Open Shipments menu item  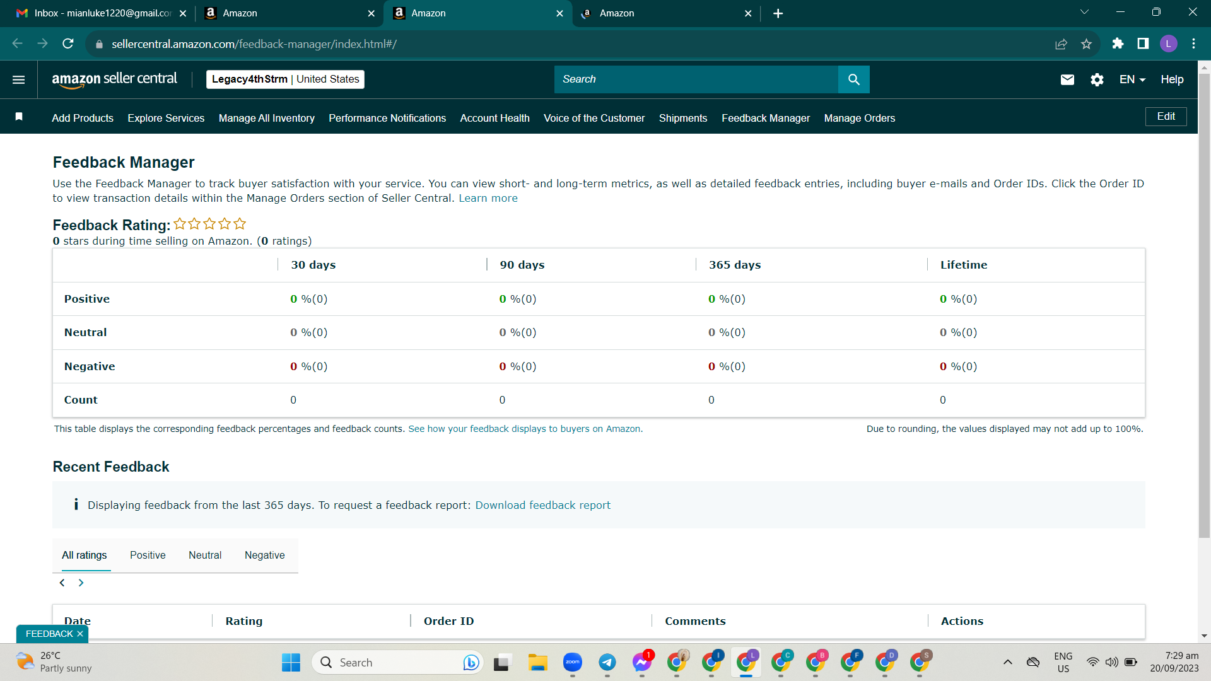pos(683,118)
